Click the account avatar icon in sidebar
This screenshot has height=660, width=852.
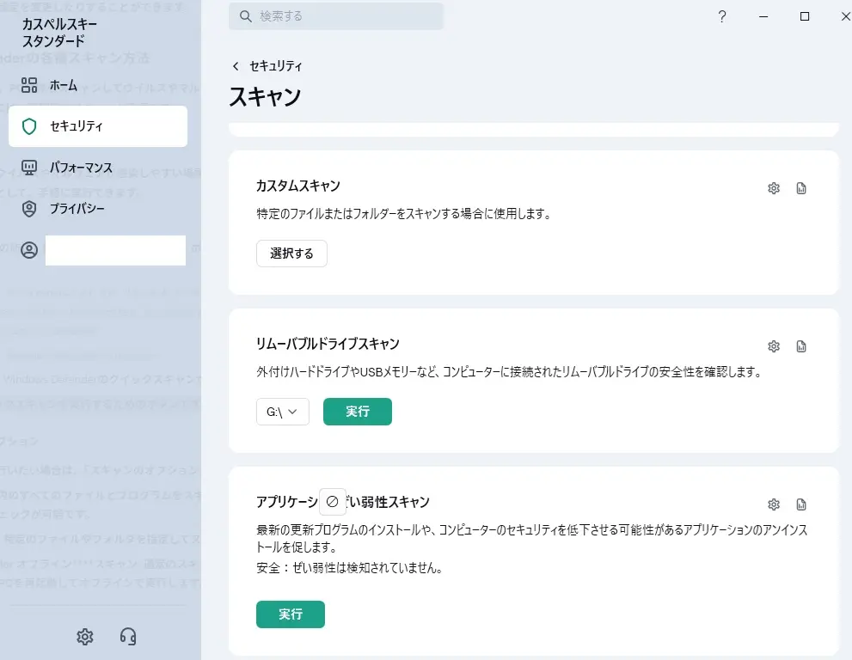coord(29,250)
